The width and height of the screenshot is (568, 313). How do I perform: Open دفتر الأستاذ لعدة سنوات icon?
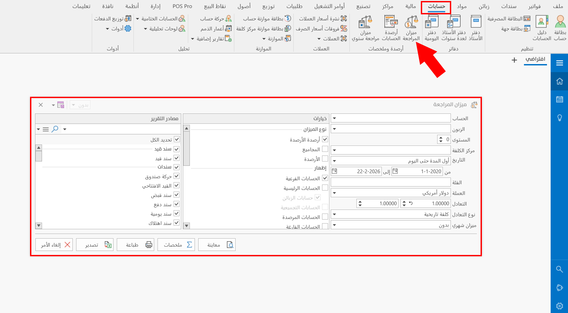click(454, 28)
